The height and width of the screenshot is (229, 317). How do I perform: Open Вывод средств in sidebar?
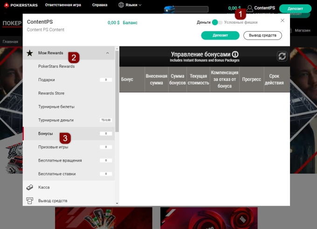(x=69, y=201)
